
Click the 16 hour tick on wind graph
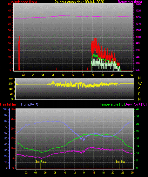pos(92,75)
